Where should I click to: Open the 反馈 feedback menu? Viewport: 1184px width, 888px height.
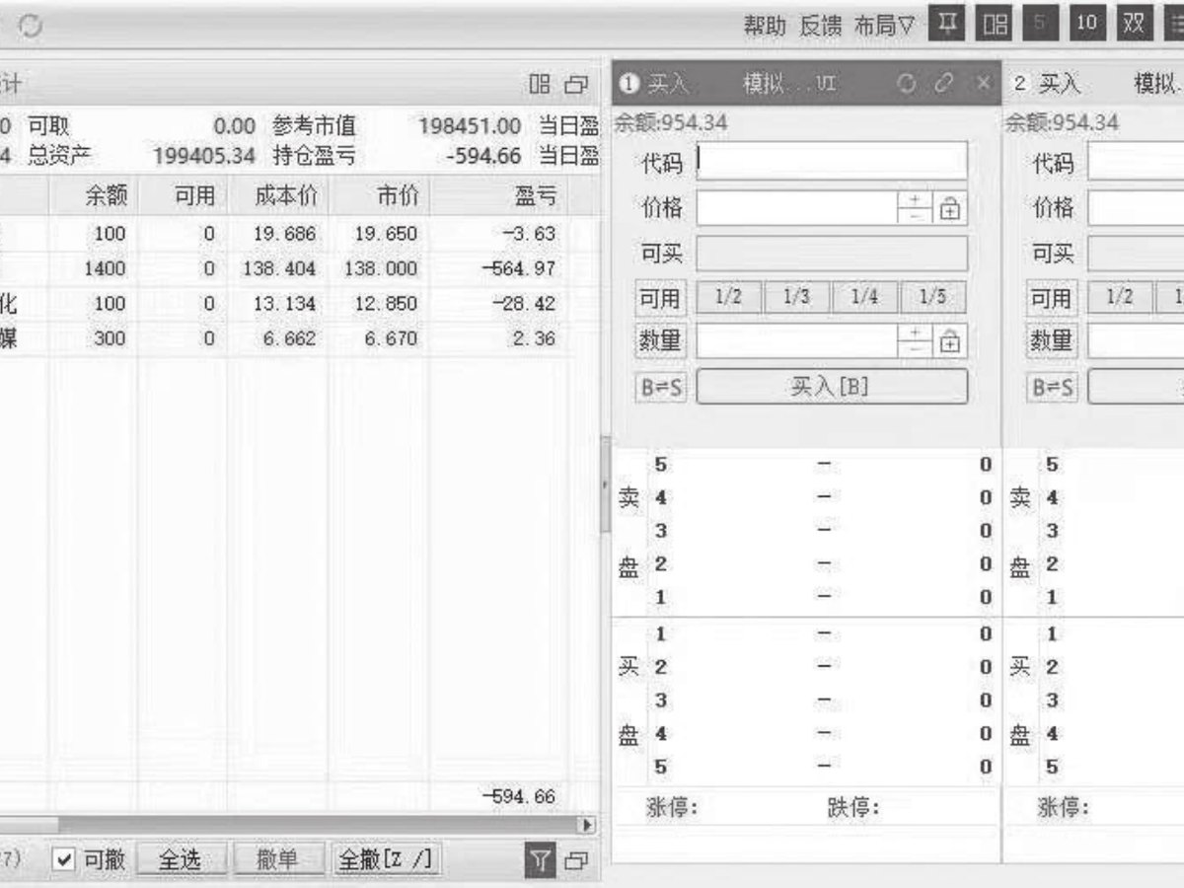pyautogui.click(x=820, y=26)
